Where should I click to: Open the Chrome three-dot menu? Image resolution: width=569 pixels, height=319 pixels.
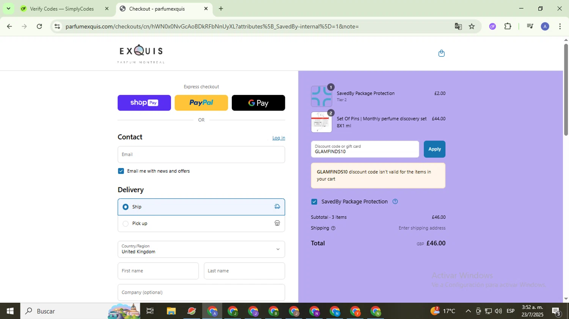[560, 26]
